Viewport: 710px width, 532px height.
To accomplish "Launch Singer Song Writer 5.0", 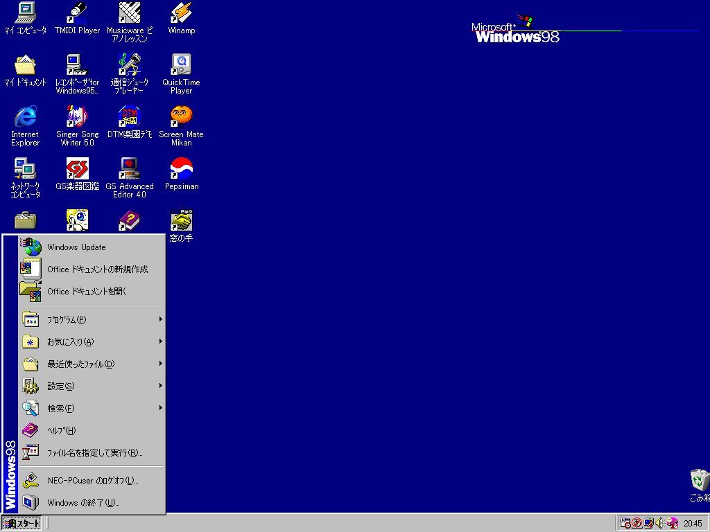I will [x=77, y=126].
